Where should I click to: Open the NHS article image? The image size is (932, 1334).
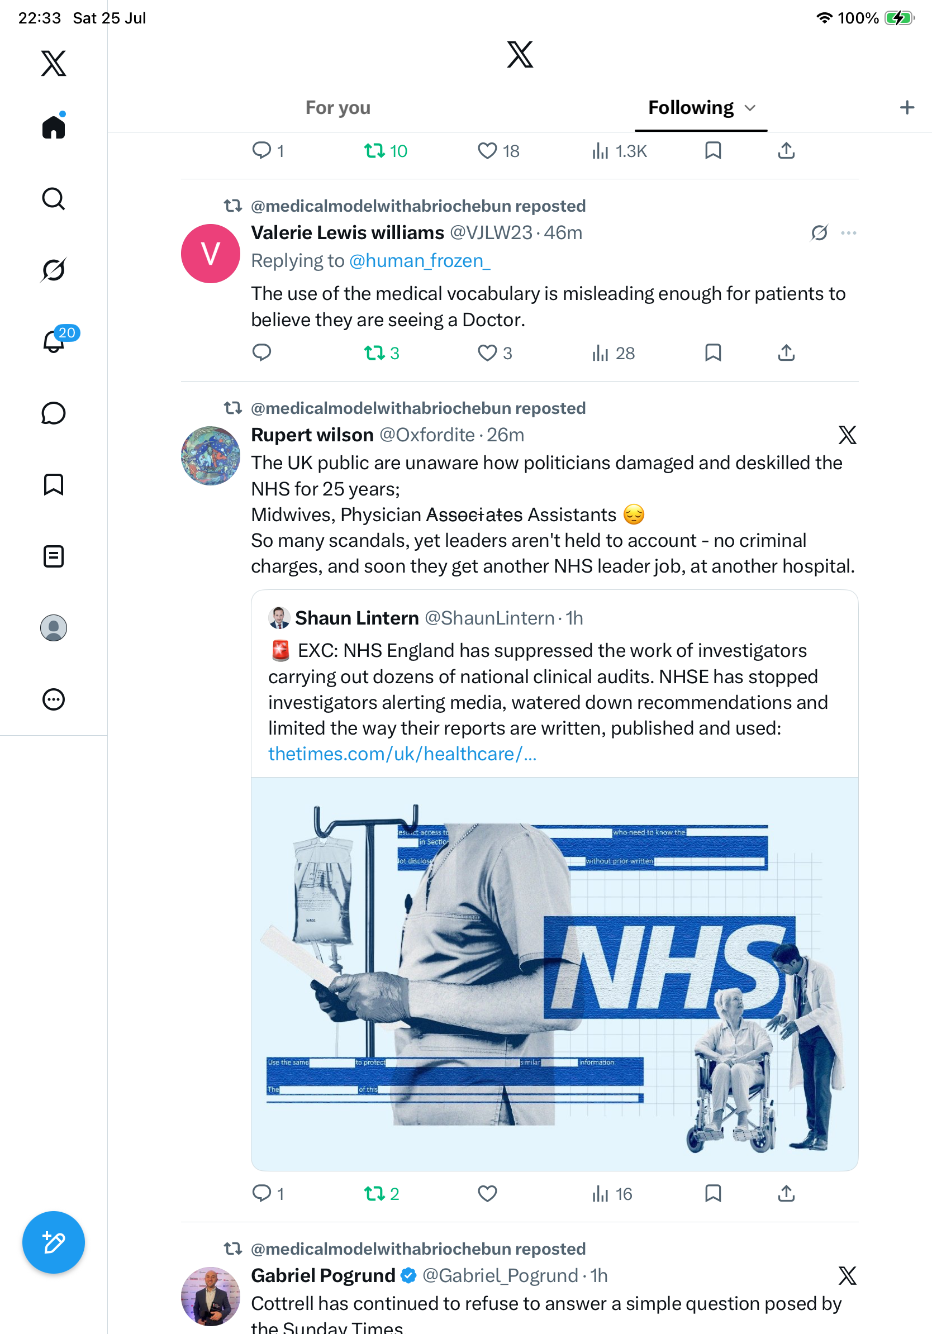coord(554,974)
